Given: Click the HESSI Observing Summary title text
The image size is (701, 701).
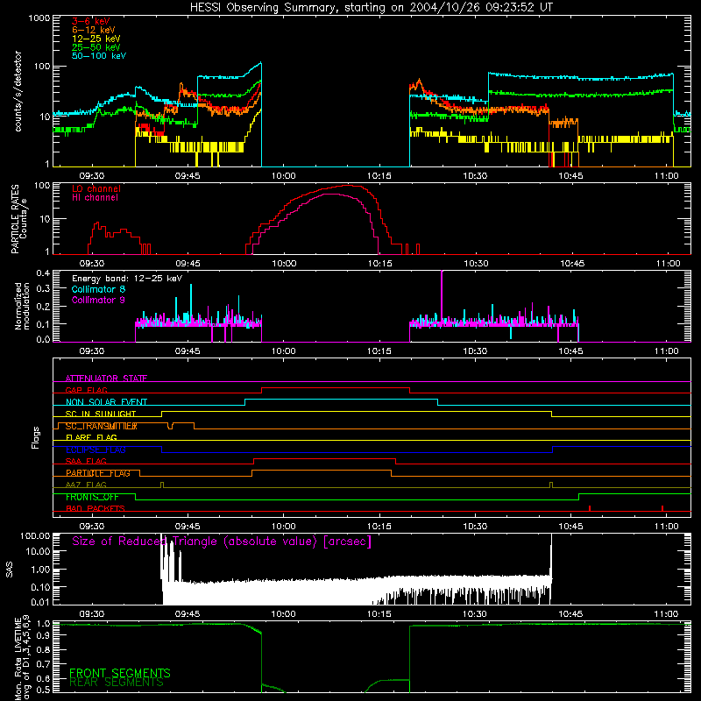Looking at the screenshot, I should tap(372, 8).
